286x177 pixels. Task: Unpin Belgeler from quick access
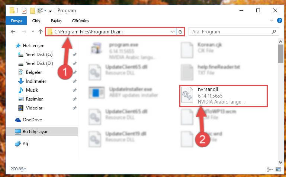pos(75,72)
